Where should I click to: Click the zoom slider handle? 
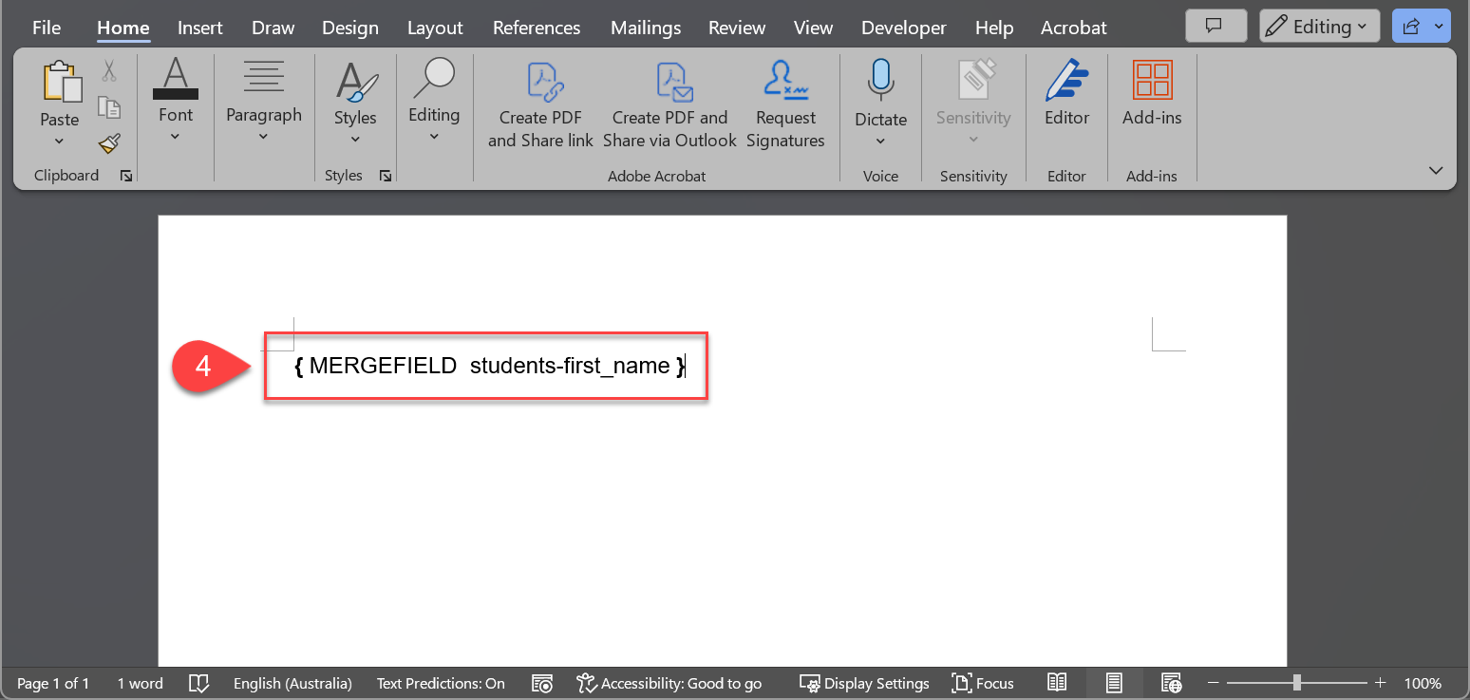(1296, 683)
